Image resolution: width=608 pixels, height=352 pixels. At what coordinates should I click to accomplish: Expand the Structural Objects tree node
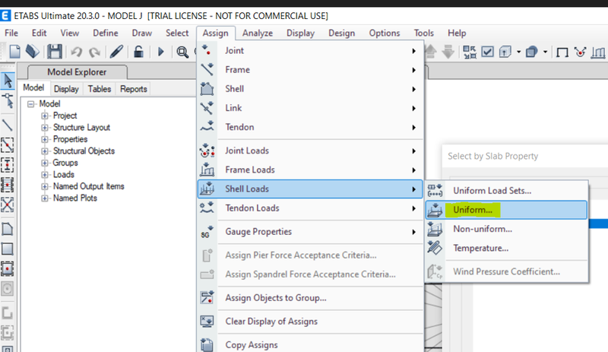pyautogui.click(x=45, y=151)
